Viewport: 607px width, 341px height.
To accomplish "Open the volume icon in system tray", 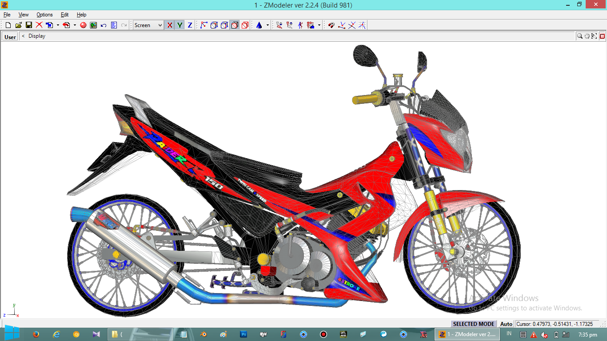I will tap(545, 334).
